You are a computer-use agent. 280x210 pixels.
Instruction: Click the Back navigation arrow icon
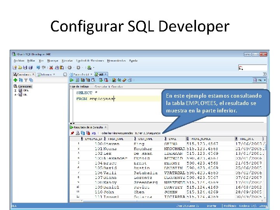click(x=70, y=68)
